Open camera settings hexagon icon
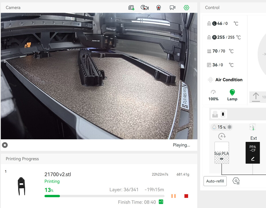266x208 pixels. pos(186,8)
